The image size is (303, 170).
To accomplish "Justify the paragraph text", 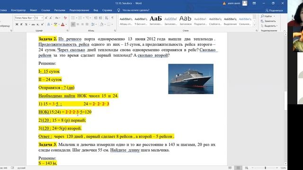I will [x=87, y=25].
